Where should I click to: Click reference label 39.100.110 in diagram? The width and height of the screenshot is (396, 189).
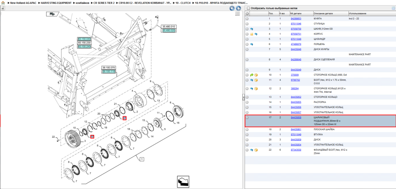(x=109, y=72)
